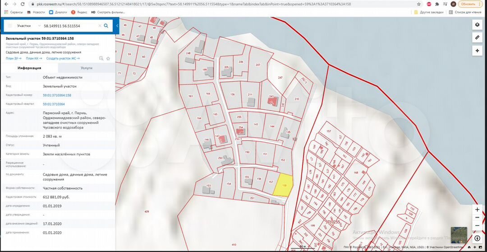Screen dimensions: 487x252
Task: Open the План ЗУ link
Action: pyautogui.click(x=14, y=58)
